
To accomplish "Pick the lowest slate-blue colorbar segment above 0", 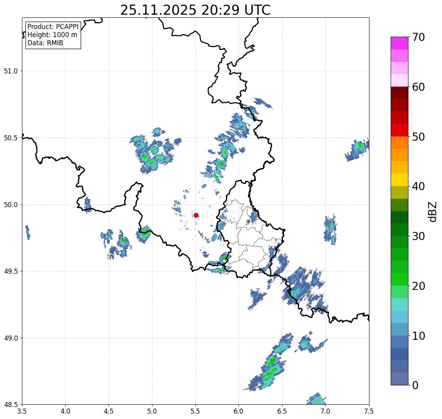I will (400, 379).
